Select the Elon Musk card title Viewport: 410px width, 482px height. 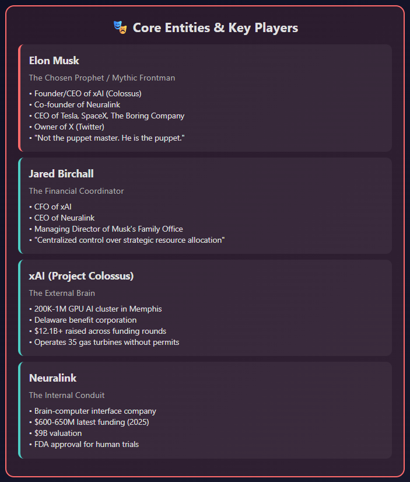point(54,60)
